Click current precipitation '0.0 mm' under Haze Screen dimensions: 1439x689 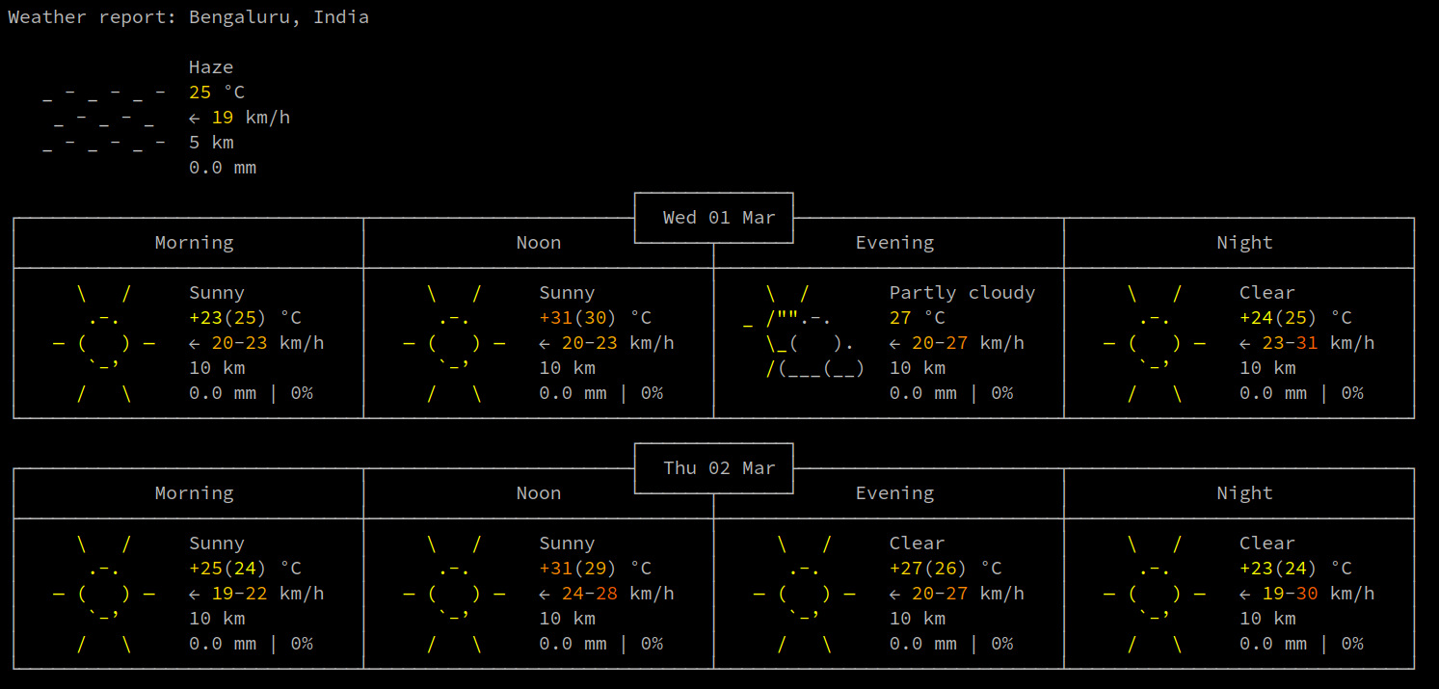click(223, 168)
